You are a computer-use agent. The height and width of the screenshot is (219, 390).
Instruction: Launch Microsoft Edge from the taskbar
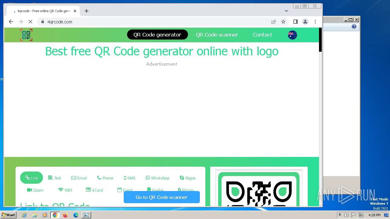pos(76,215)
